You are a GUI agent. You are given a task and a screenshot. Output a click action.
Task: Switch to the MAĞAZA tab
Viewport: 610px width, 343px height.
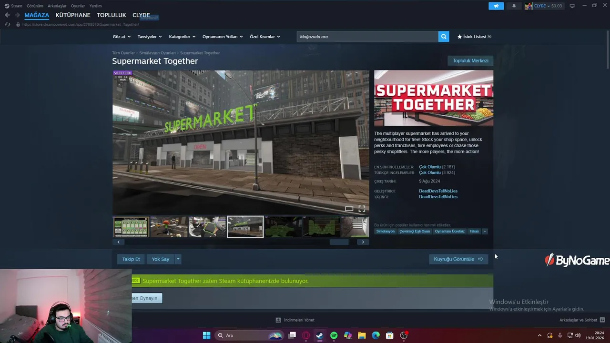click(37, 15)
